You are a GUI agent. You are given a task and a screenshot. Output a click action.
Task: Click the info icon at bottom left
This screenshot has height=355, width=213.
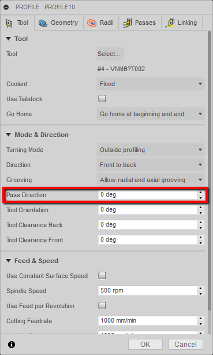[12, 345]
